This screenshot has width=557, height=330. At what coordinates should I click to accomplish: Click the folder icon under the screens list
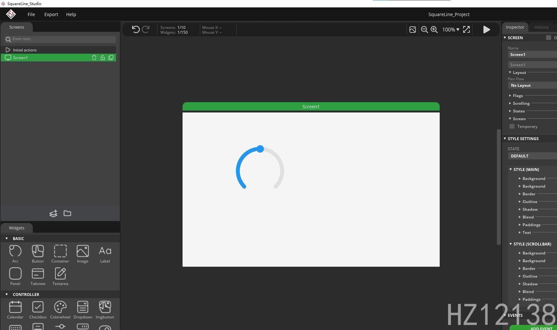click(67, 213)
